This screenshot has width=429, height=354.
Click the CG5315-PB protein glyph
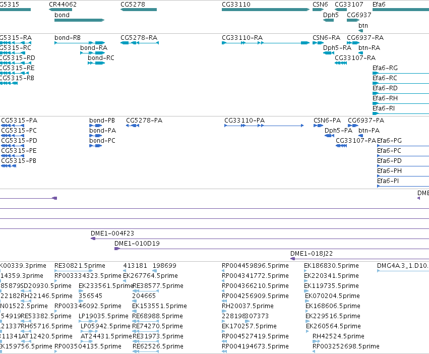pyautogui.click(x=9, y=166)
